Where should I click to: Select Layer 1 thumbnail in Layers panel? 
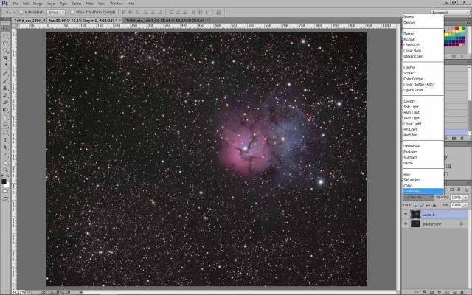pyautogui.click(x=415, y=214)
